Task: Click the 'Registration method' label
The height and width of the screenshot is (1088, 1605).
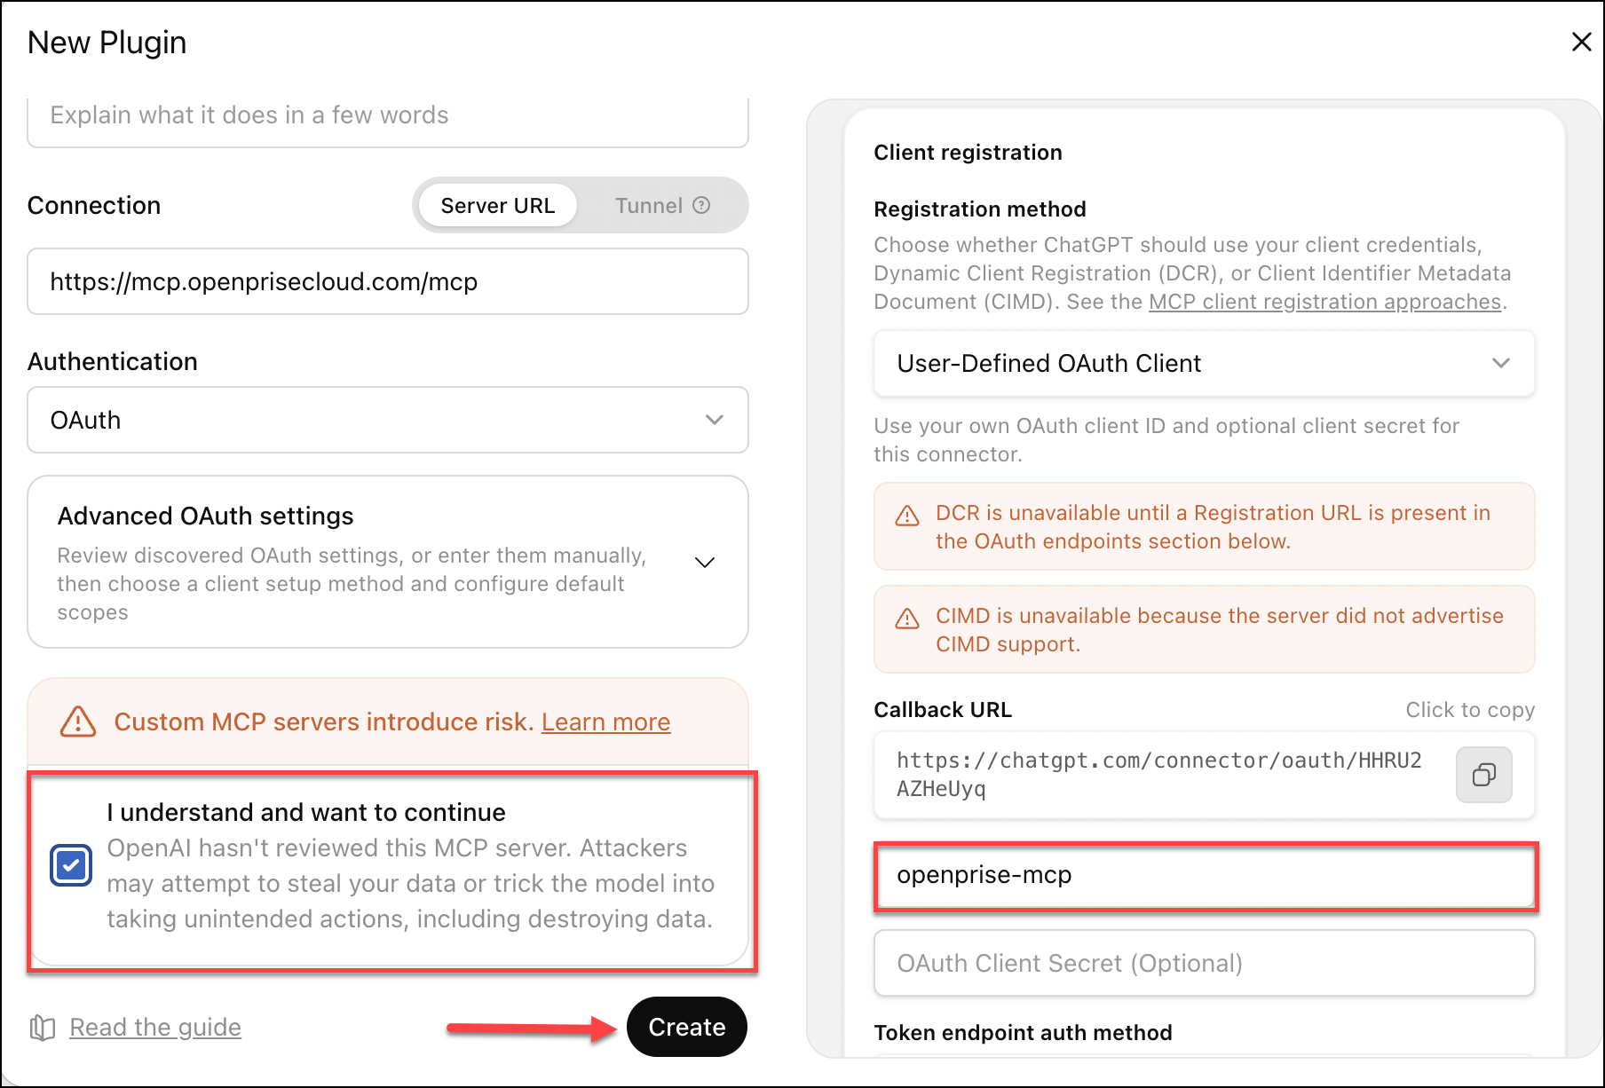Action: click(x=980, y=209)
